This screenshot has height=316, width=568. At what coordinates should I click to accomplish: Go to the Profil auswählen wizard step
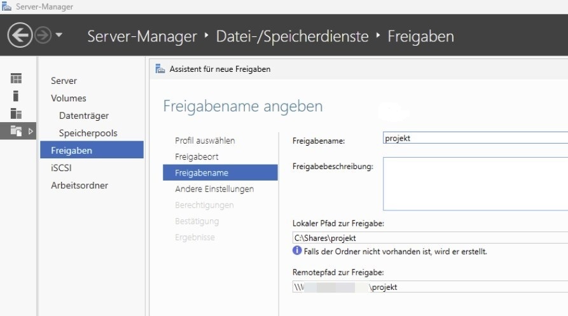[205, 141]
